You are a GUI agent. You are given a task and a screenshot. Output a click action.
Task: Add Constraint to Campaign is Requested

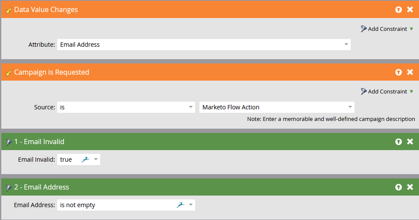[387, 91]
